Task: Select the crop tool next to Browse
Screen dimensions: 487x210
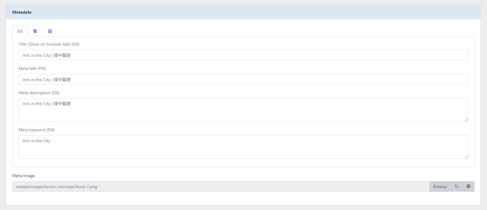Action: [457, 186]
